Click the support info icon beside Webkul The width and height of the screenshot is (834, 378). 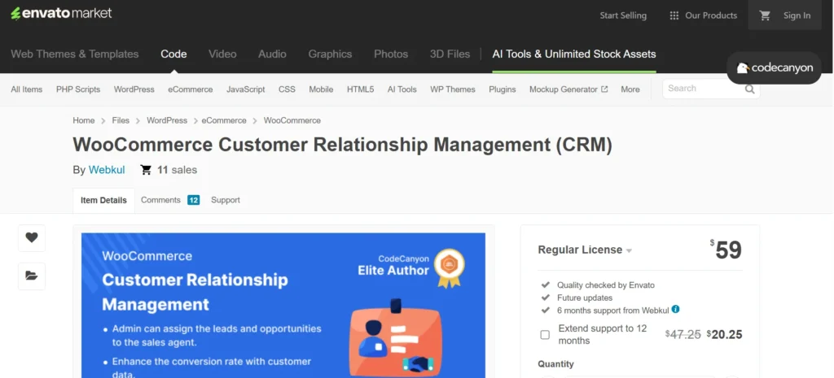point(675,310)
